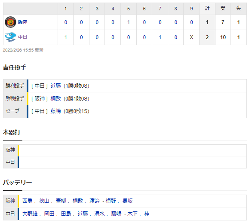Open winning pitcher 近藤 player page
The height and width of the screenshot is (223, 249).
coord(55,86)
